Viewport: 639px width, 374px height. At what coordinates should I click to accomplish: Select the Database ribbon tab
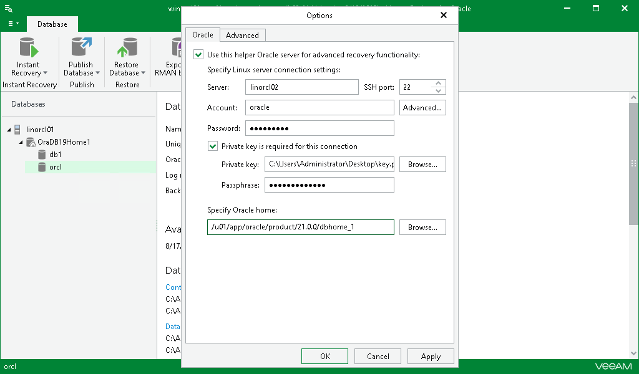point(52,24)
